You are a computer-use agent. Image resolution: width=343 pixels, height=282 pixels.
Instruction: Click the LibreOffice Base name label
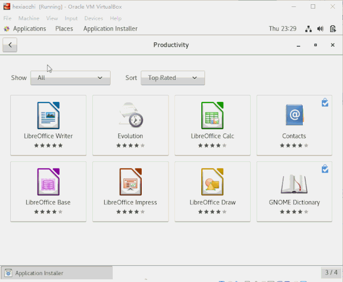(x=48, y=203)
